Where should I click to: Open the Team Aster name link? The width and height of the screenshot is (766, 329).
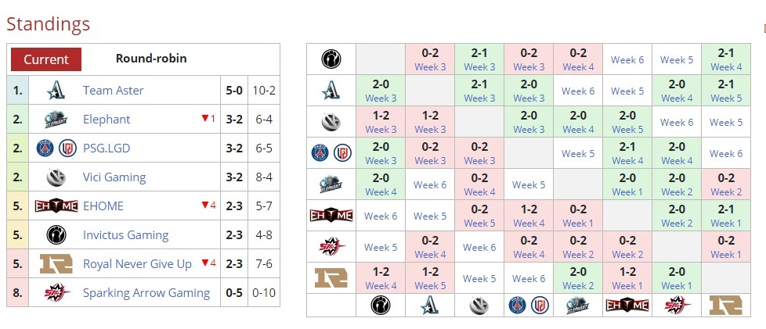pos(114,91)
